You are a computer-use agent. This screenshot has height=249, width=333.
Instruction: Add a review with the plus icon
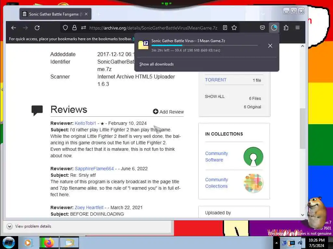[155, 112]
